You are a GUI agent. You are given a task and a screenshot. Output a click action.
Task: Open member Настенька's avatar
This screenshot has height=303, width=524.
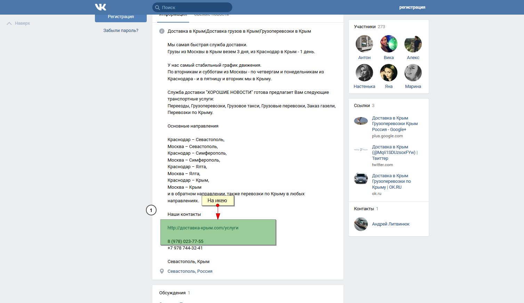tap(364, 73)
